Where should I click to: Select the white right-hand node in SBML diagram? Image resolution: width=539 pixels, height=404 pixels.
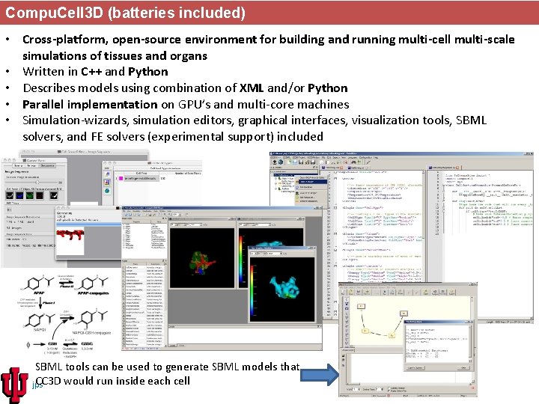(404, 313)
